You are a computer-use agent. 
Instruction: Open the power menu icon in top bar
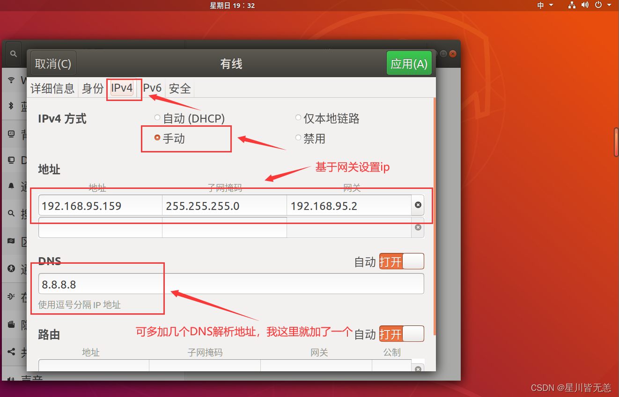coord(598,5)
